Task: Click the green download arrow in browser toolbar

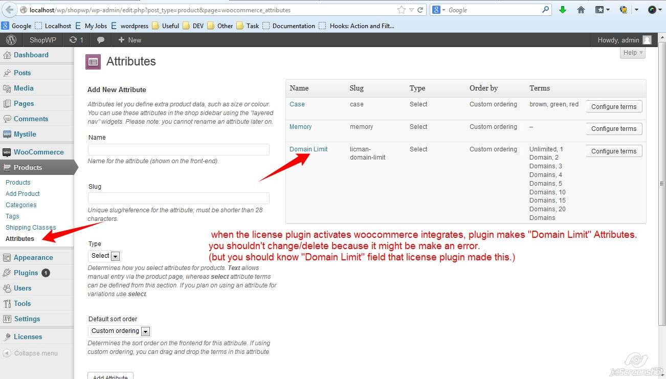Action: point(563,9)
